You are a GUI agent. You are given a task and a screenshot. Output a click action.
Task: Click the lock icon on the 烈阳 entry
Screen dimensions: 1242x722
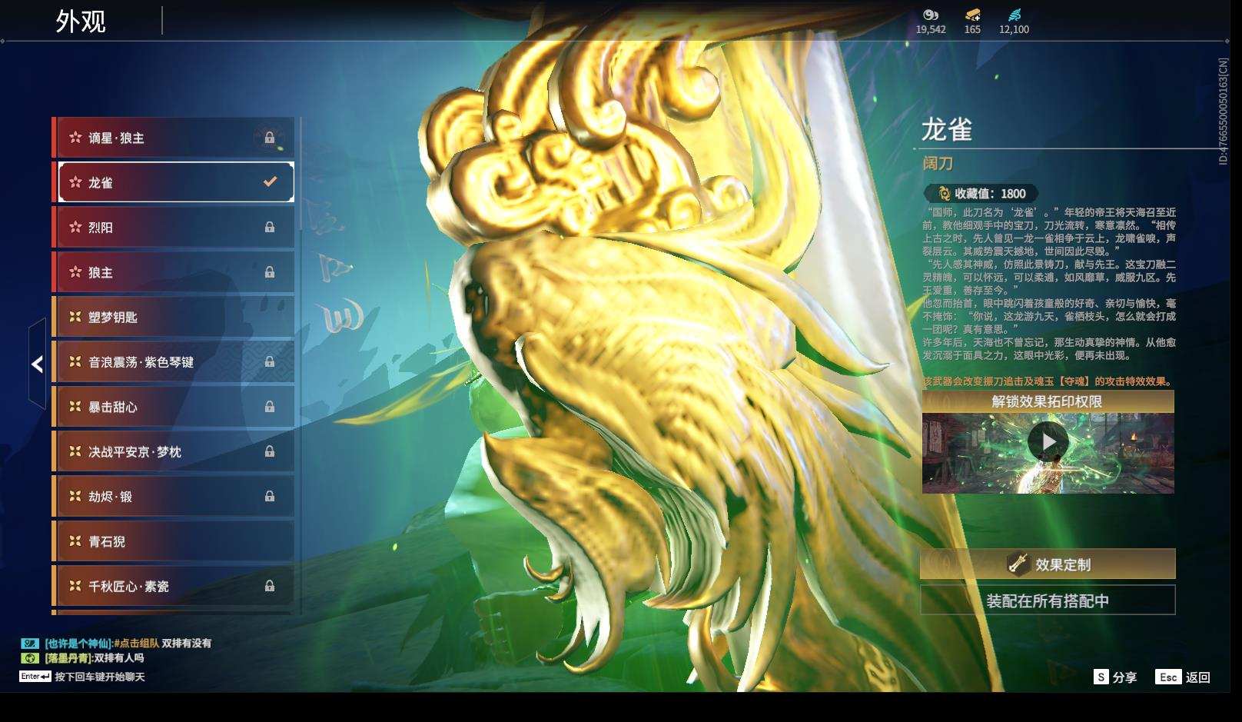tap(271, 228)
